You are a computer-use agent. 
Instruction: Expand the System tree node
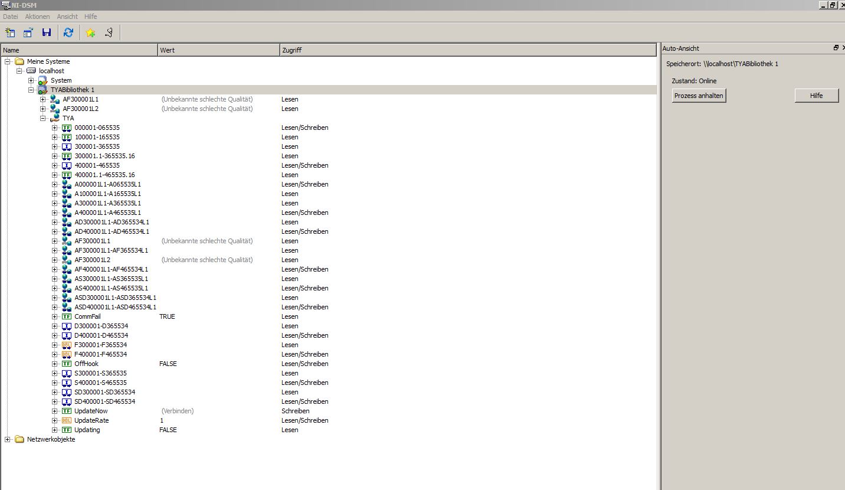click(31, 80)
